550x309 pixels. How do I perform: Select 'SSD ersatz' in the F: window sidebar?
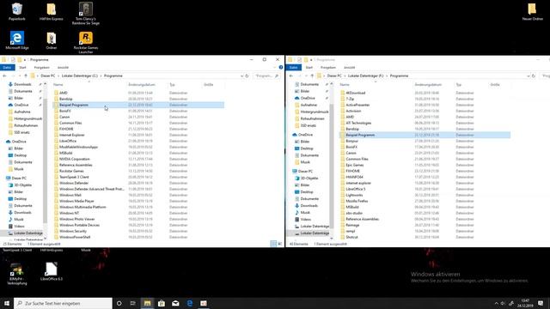point(309,125)
